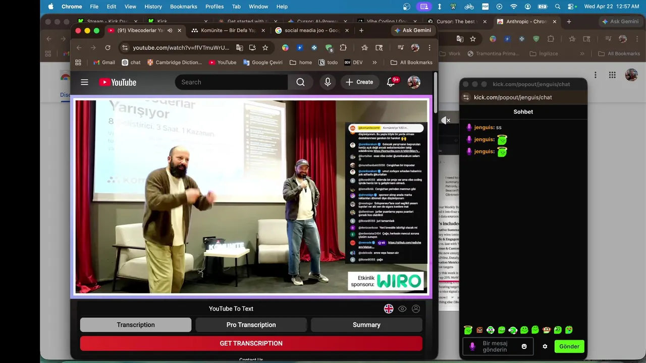Viewport: 646px width, 363px height.
Task: Open Profiles menu in menu bar
Action: [214, 7]
